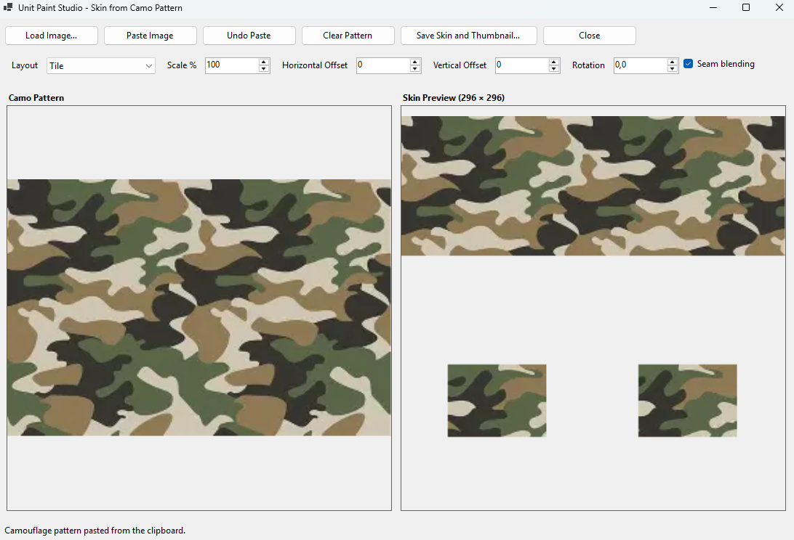794x540 pixels.
Task: Clear the camo pattern
Action: [348, 36]
